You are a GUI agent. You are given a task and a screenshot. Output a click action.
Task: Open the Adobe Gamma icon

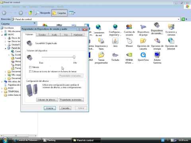(157, 58)
